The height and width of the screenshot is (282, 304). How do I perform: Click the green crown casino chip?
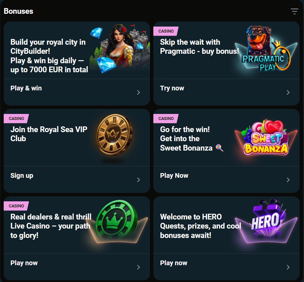click(117, 220)
